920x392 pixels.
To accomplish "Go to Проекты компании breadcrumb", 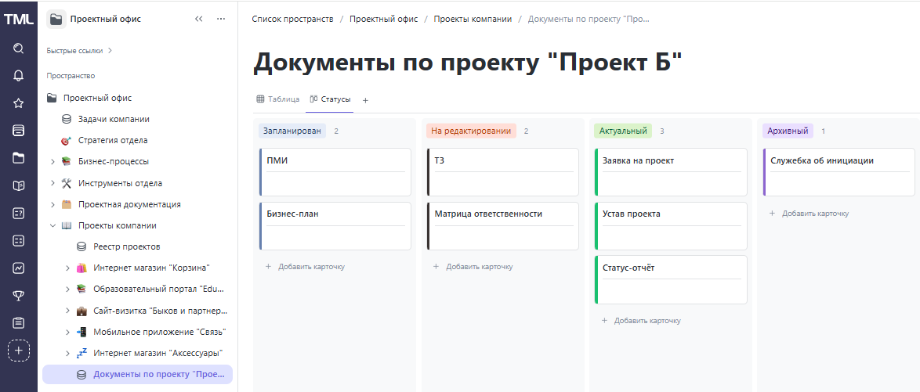I will coord(473,19).
